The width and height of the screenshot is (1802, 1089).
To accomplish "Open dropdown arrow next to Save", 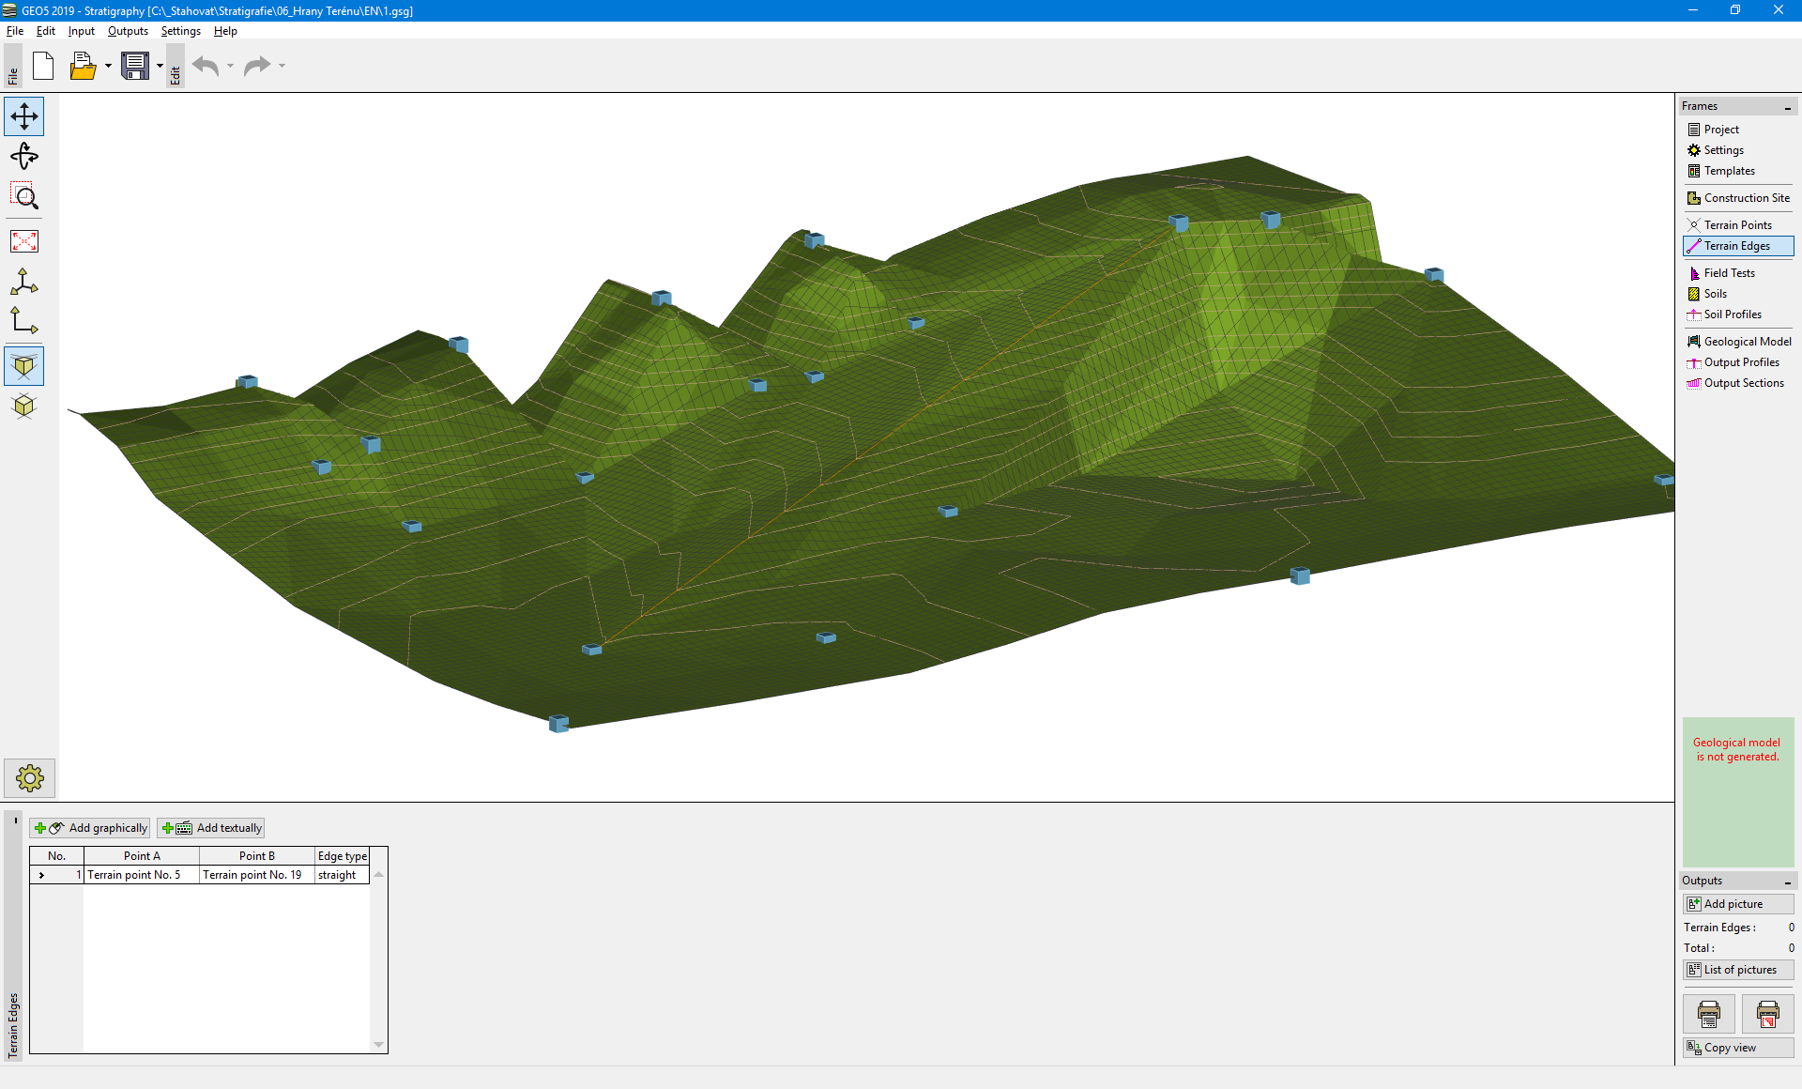I will [160, 66].
